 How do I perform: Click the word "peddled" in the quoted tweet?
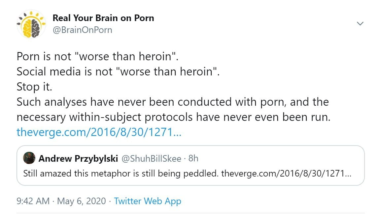[x=205, y=173]
